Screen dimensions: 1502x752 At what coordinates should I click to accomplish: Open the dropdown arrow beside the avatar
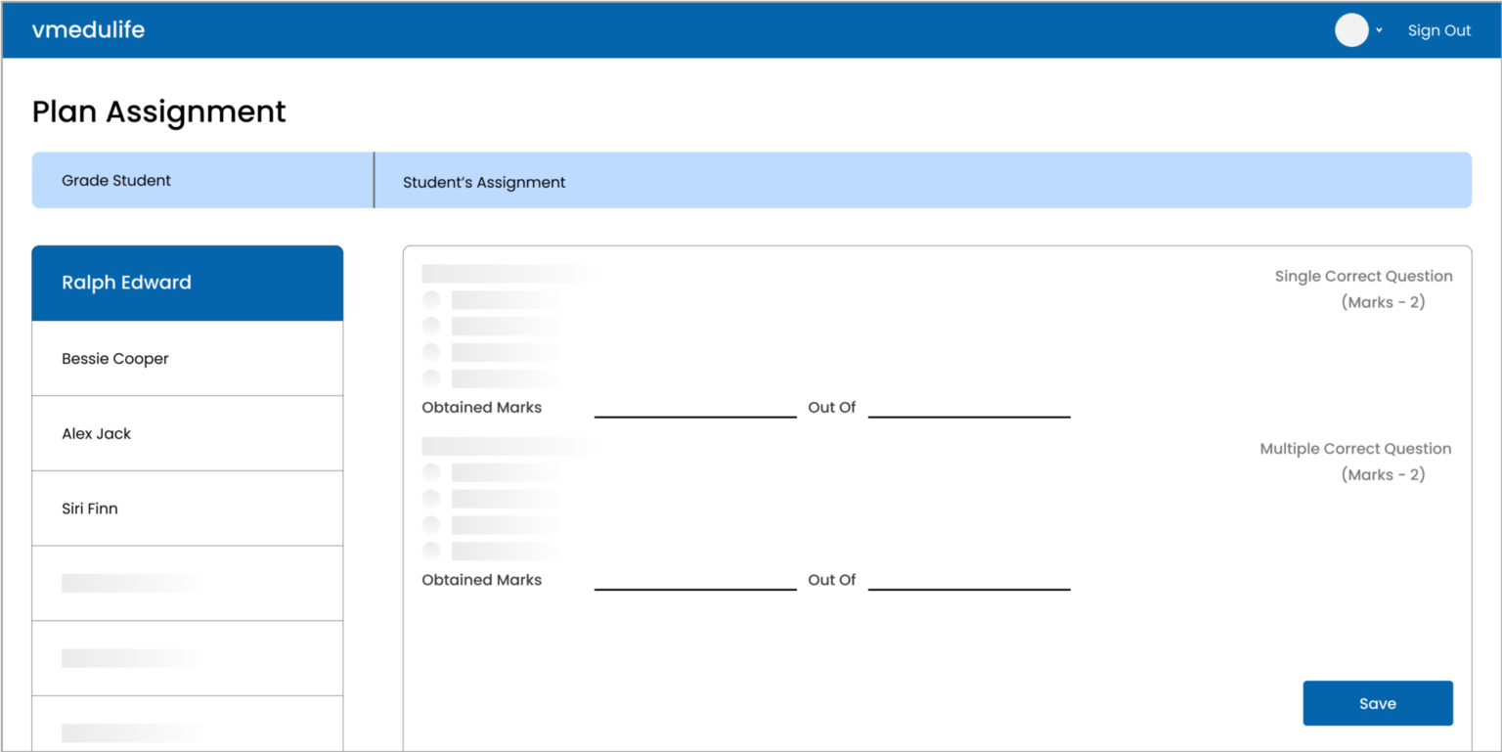[x=1379, y=30]
